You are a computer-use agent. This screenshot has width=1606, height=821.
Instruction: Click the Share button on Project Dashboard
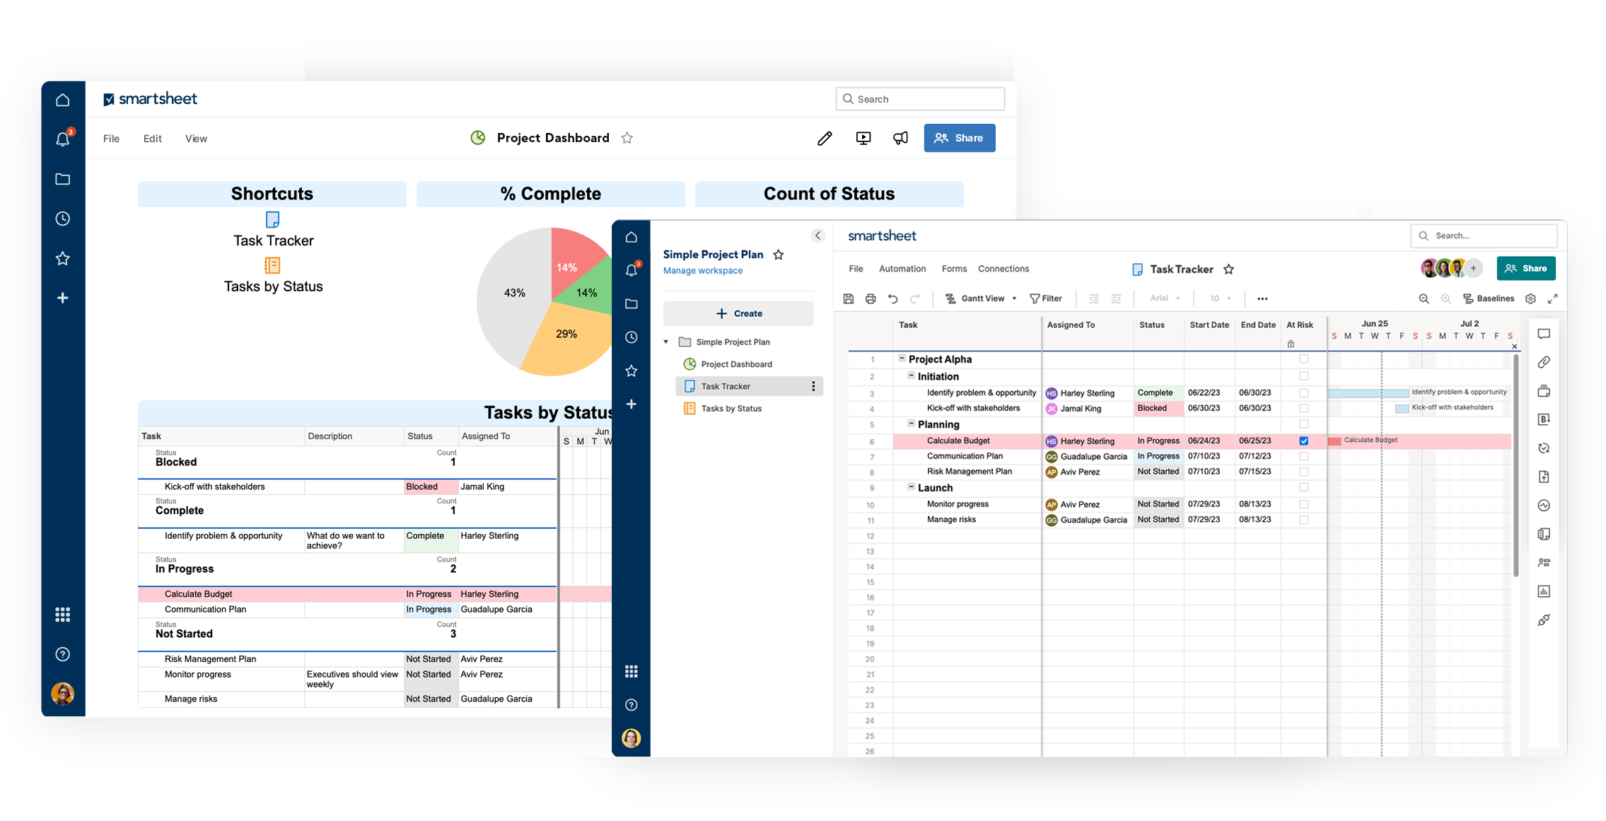pos(957,137)
